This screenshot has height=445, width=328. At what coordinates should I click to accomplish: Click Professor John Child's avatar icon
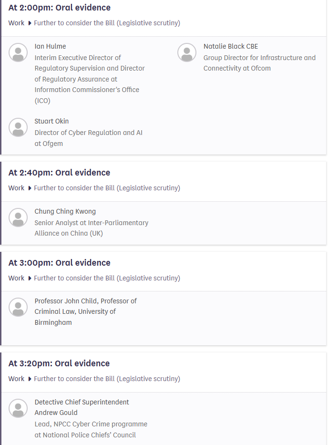pyautogui.click(x=18, y=307)
